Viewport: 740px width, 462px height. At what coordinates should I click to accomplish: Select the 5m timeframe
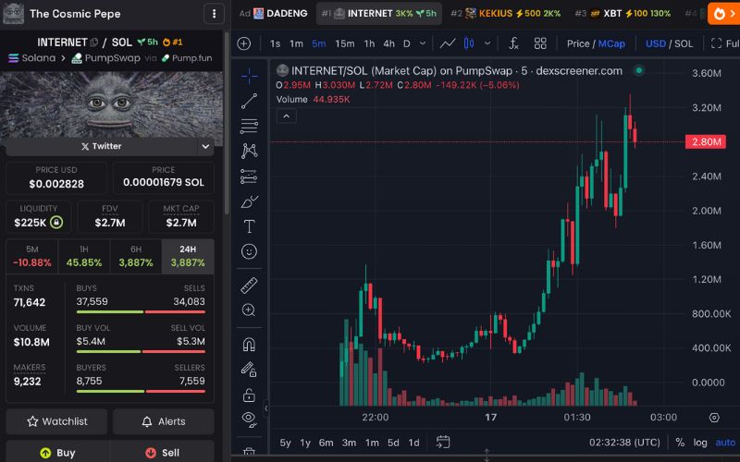(x=318, y=43)
